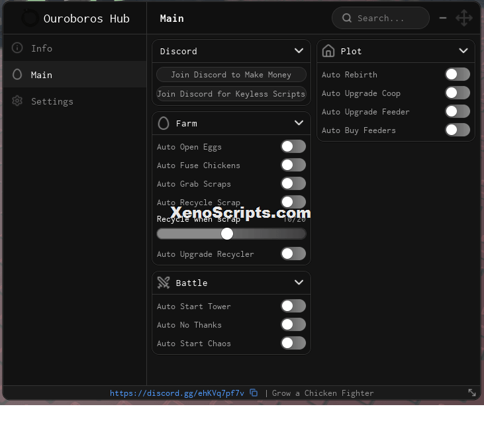Collapse the Plot section chevron
The image size is (484, 425).
click(463, 50)
